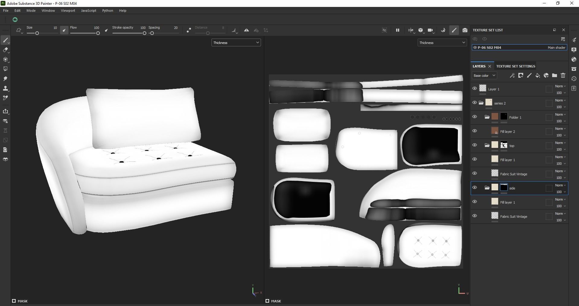Screen dimensions: 579x306
Task: Click the top folder mask thumbnail
Action: 504,145
